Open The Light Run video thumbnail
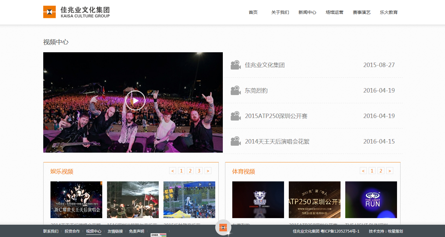 pyautogui.click(x=371, y=200)
